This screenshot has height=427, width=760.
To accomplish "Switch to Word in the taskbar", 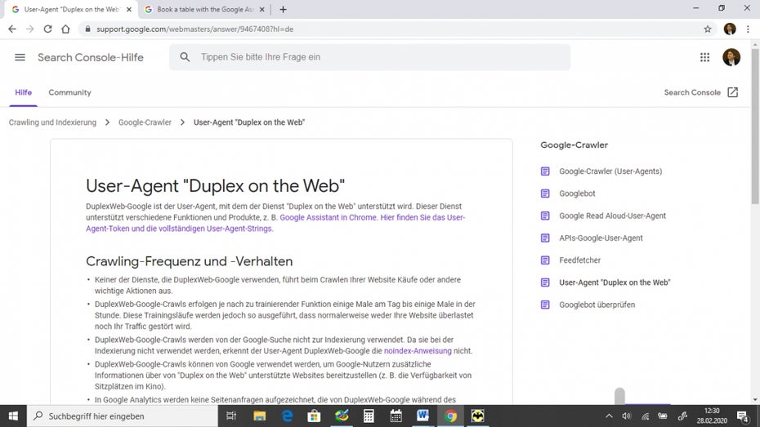I will point(422,416).
